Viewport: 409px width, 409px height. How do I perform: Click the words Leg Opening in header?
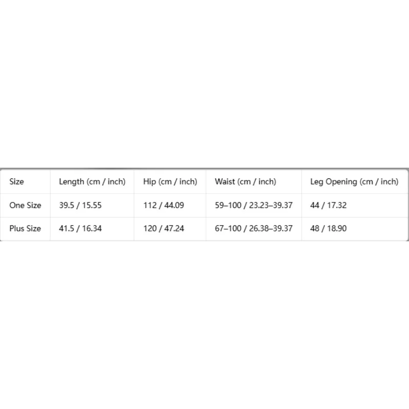coord(334,181)
